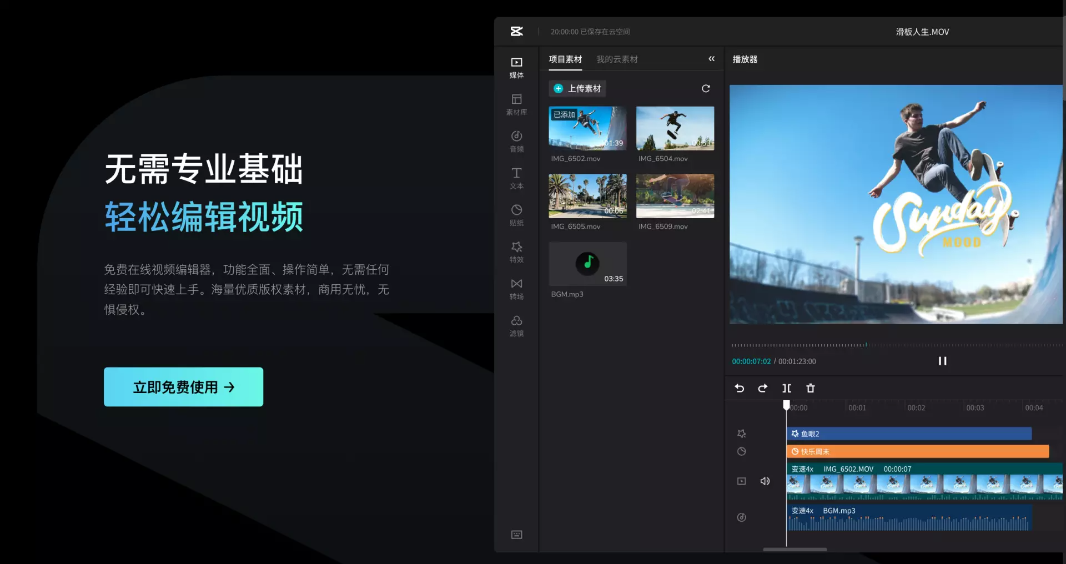Click 上传素材 upload button

coord(577,89)
